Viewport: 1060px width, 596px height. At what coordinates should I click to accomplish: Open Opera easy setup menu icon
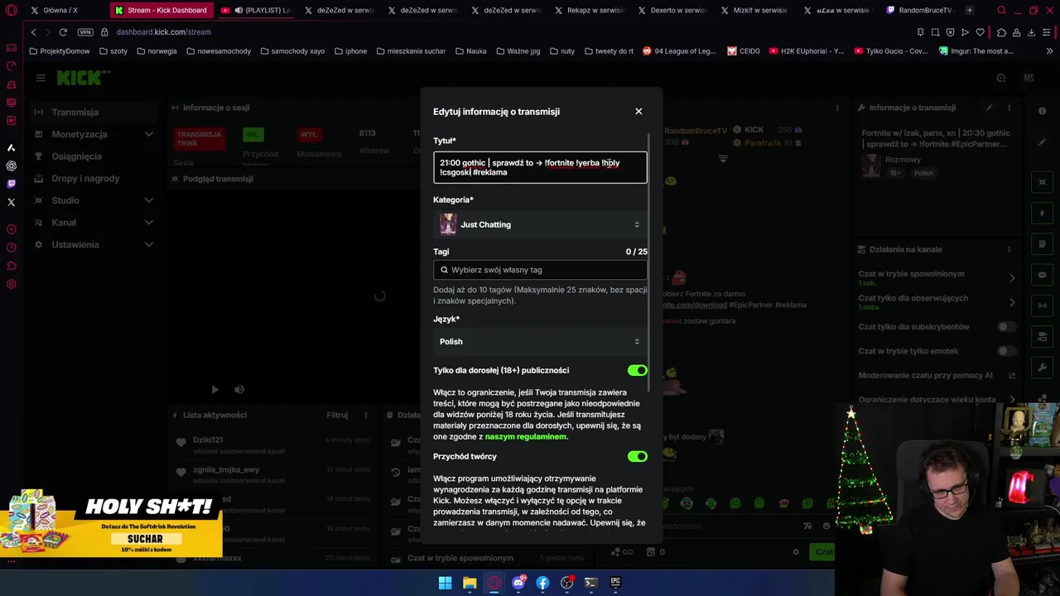point(1048,31)
